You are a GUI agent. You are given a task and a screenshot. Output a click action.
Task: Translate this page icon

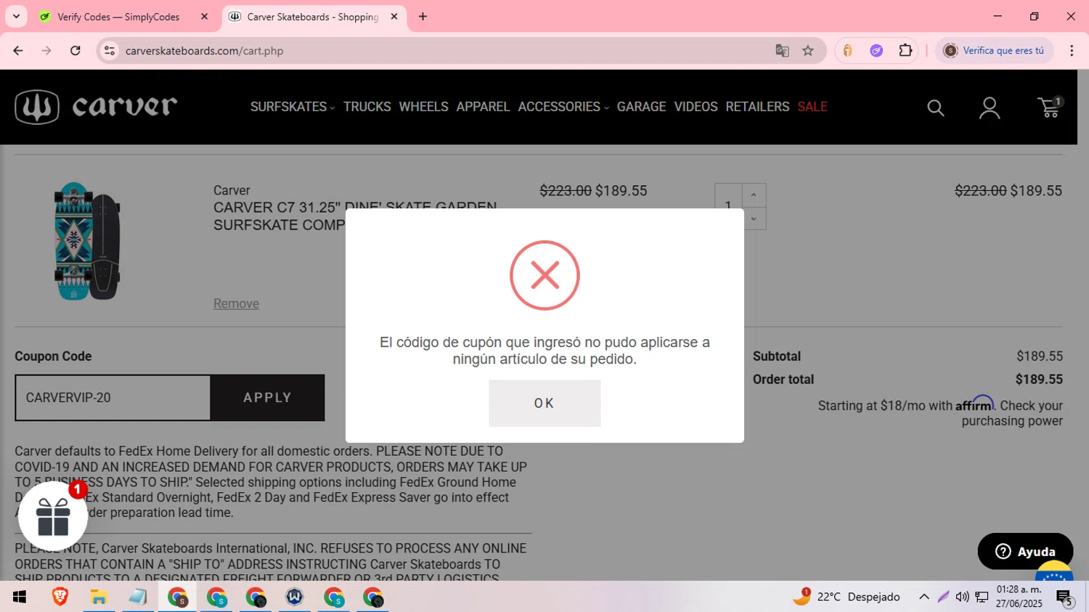[782, 51]
